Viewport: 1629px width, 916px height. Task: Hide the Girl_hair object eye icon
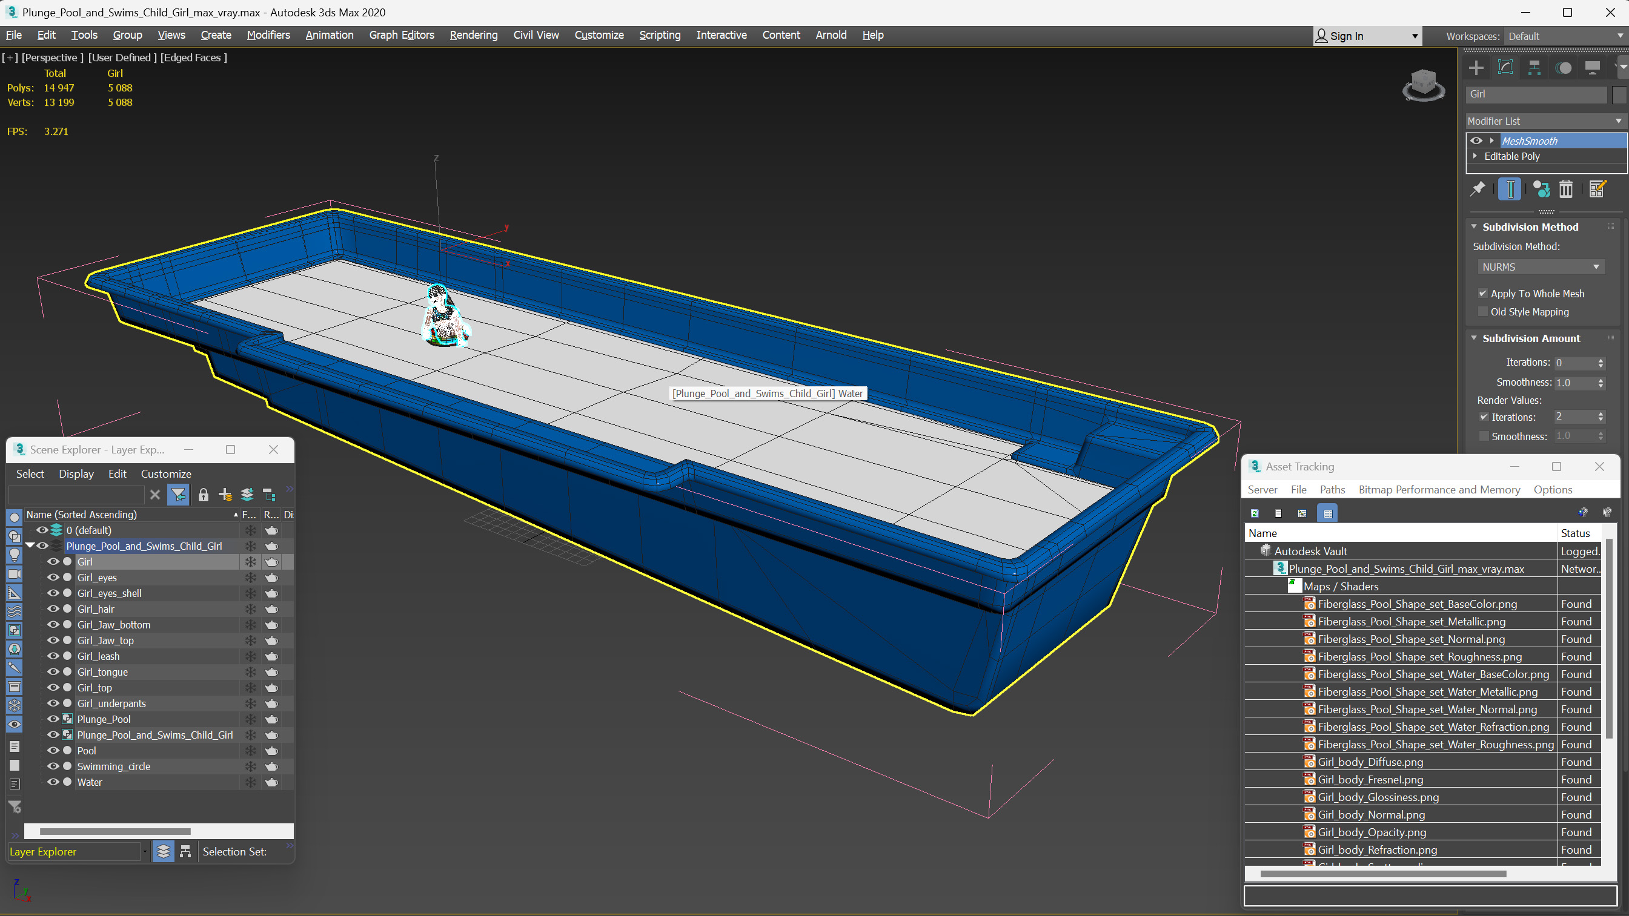tap(53, 609)
